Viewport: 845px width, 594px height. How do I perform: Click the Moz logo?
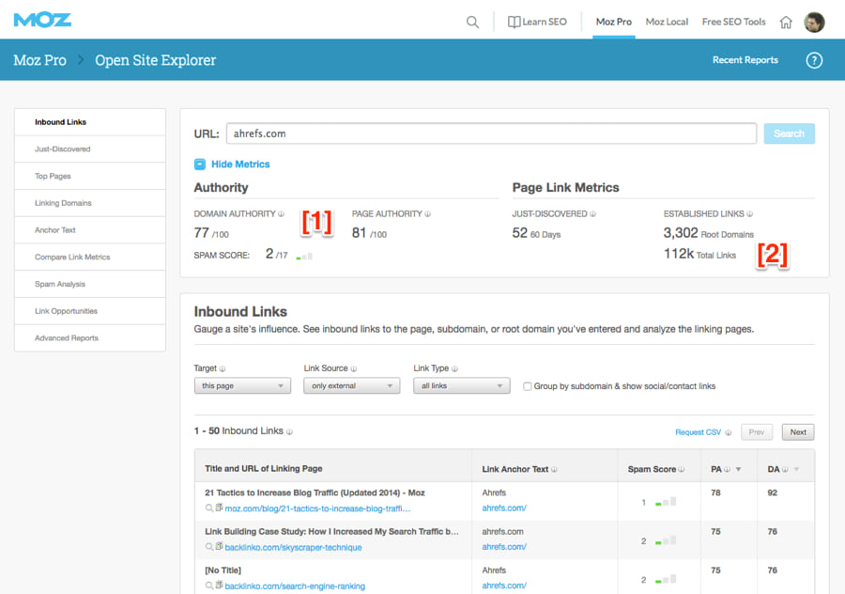click(42, 20)
